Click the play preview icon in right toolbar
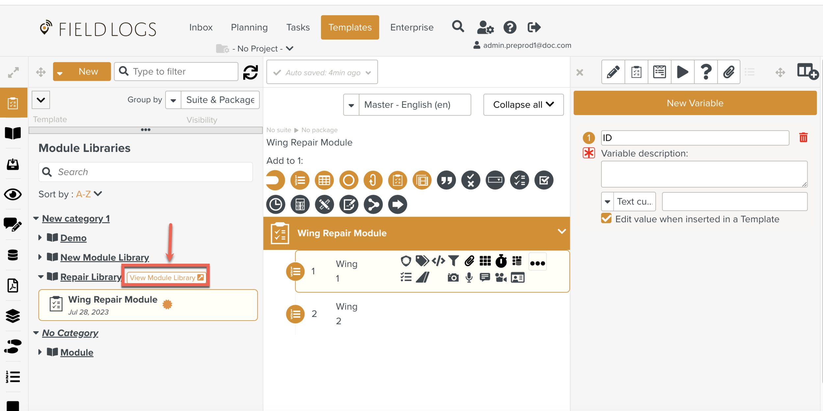Image resolution: width=823 pixels, height=411 pixels. 682,72
